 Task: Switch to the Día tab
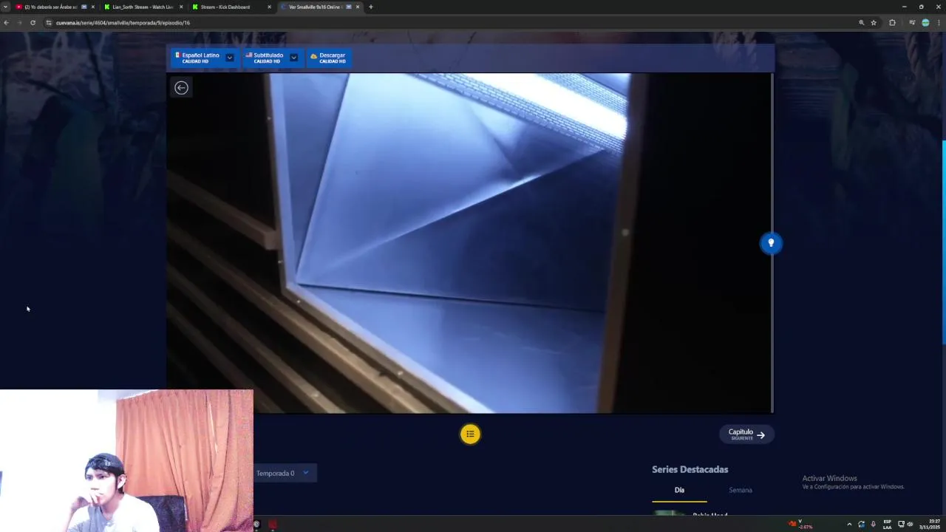click(679, 490)
